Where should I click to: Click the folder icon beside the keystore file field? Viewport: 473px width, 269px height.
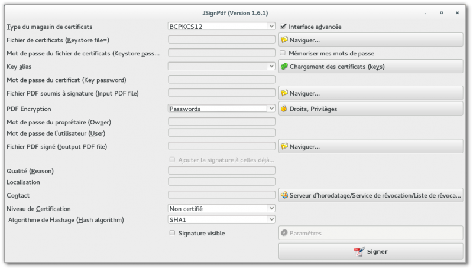[x=284, y=40]
